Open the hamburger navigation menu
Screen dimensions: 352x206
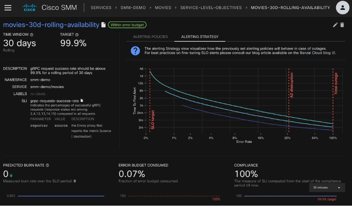[8, 8]
